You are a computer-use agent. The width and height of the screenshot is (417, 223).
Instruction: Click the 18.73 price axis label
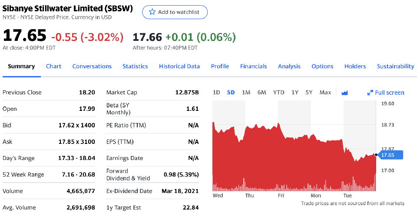(x=388, y=125)
